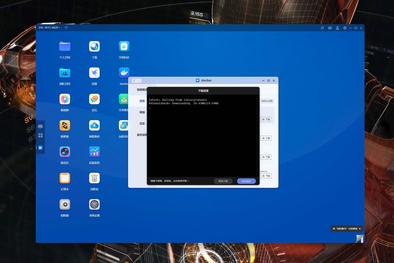
Task: Open the settings gear in top bar
Action: click(345, 28)
